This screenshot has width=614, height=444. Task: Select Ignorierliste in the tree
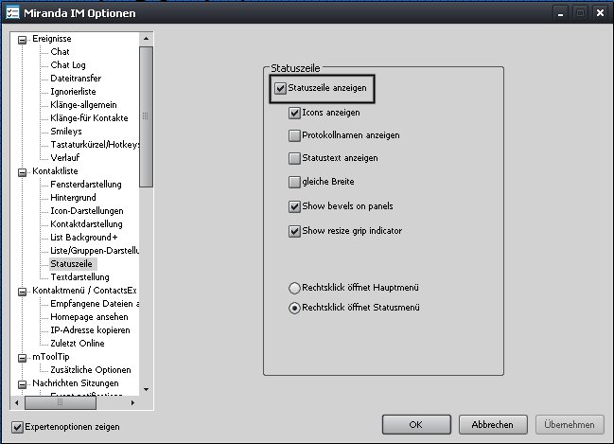[x=73, y=92]
